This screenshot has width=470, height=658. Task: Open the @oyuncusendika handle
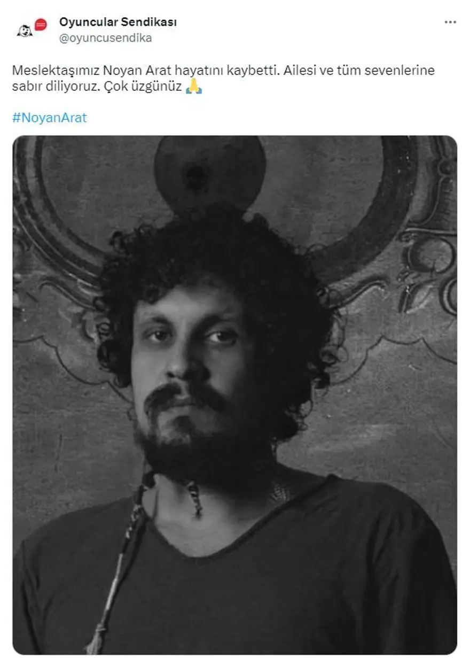[105, 37]
